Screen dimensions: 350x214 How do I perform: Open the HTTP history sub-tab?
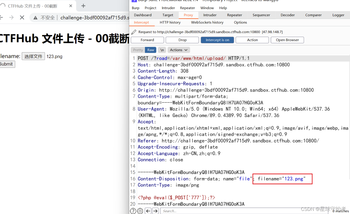pos(170,22)
